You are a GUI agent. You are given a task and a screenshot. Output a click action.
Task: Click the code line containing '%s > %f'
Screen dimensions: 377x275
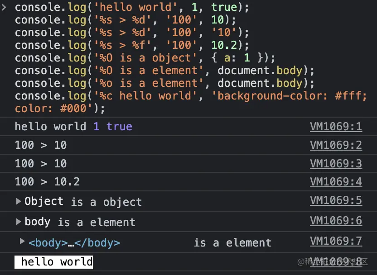point(132,45)
